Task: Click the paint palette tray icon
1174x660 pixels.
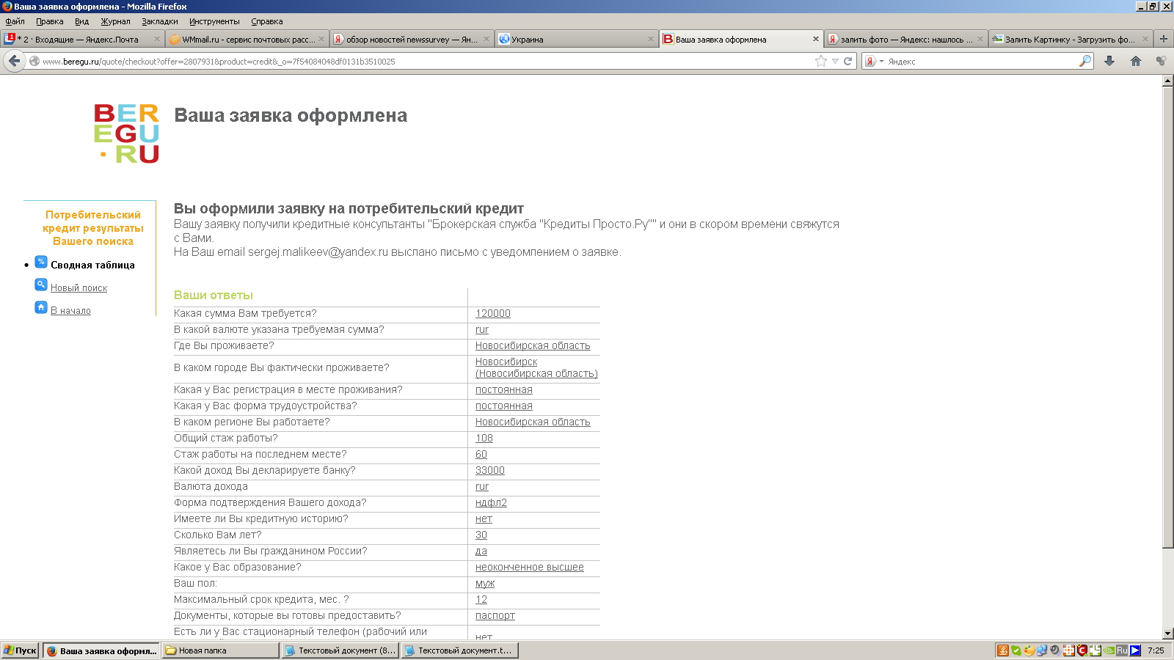Action: click(x=1029, y=650)
